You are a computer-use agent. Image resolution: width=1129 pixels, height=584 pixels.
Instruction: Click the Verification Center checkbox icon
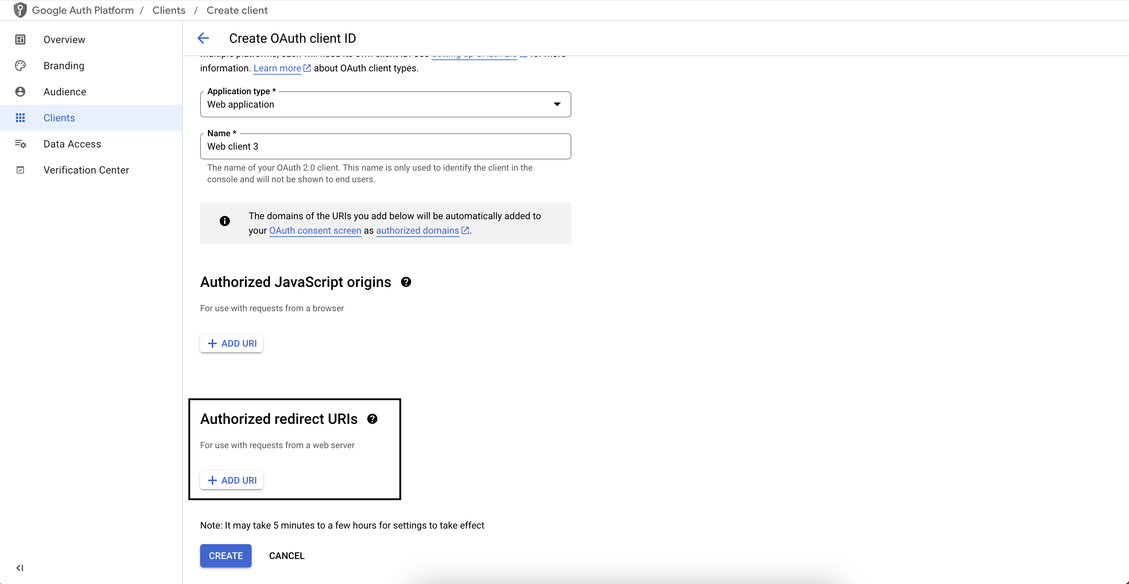[x=21, y=170]
